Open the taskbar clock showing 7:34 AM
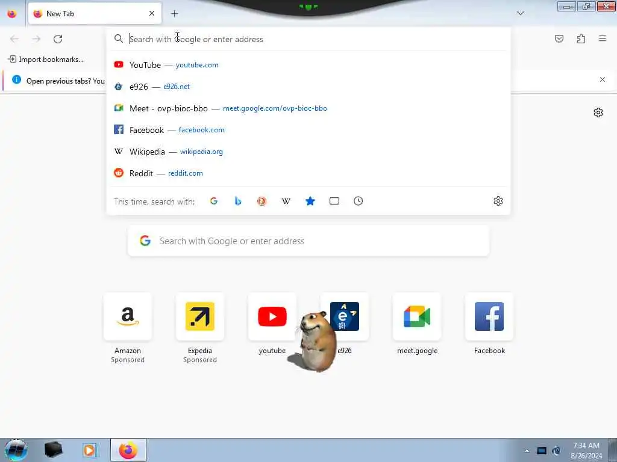Screen dimensions: 617x462 586,451
